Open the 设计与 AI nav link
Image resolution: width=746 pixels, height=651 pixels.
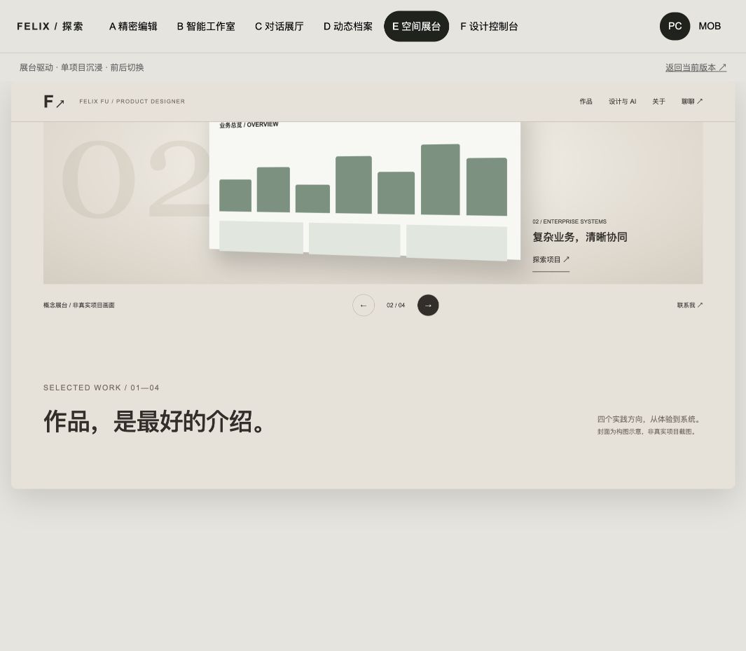(622, 102)
